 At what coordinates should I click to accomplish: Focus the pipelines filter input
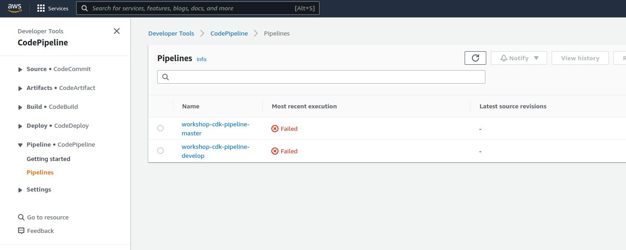click(321, 77)
